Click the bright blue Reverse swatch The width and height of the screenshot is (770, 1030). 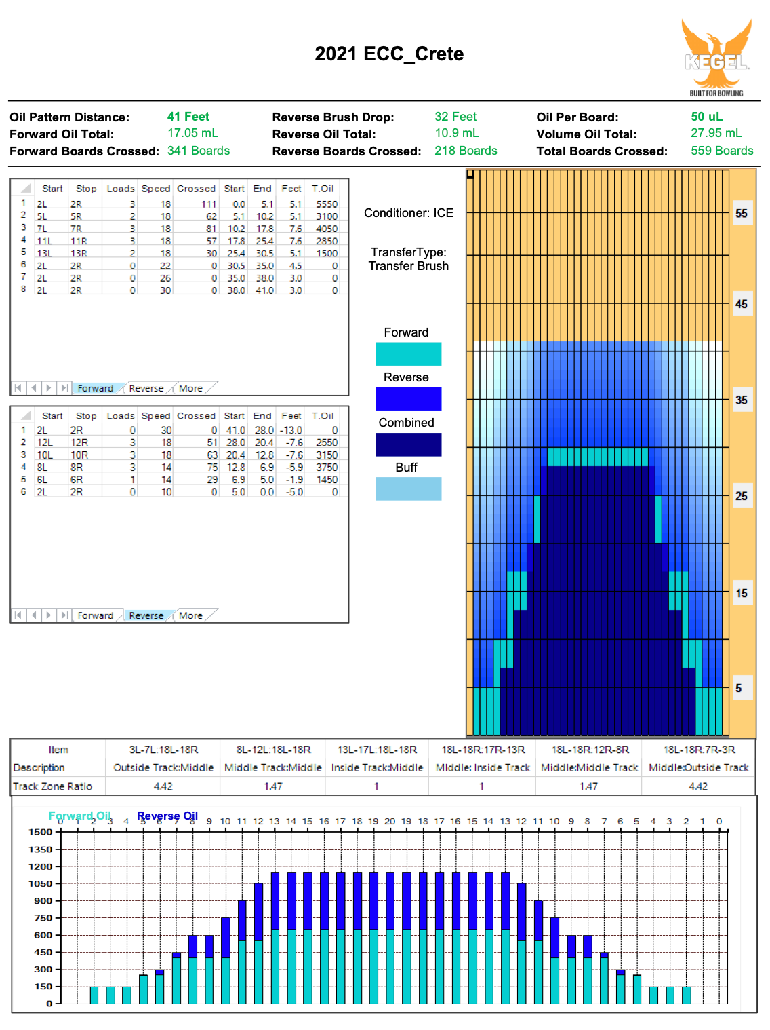(x=408, y=399)
